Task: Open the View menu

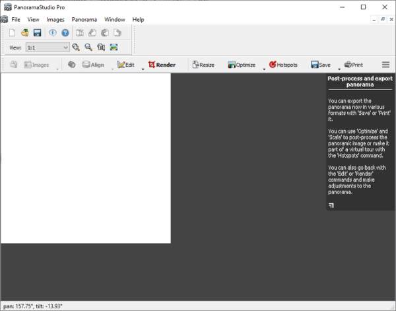Action: pyautogui.click(x=34, y=20)
